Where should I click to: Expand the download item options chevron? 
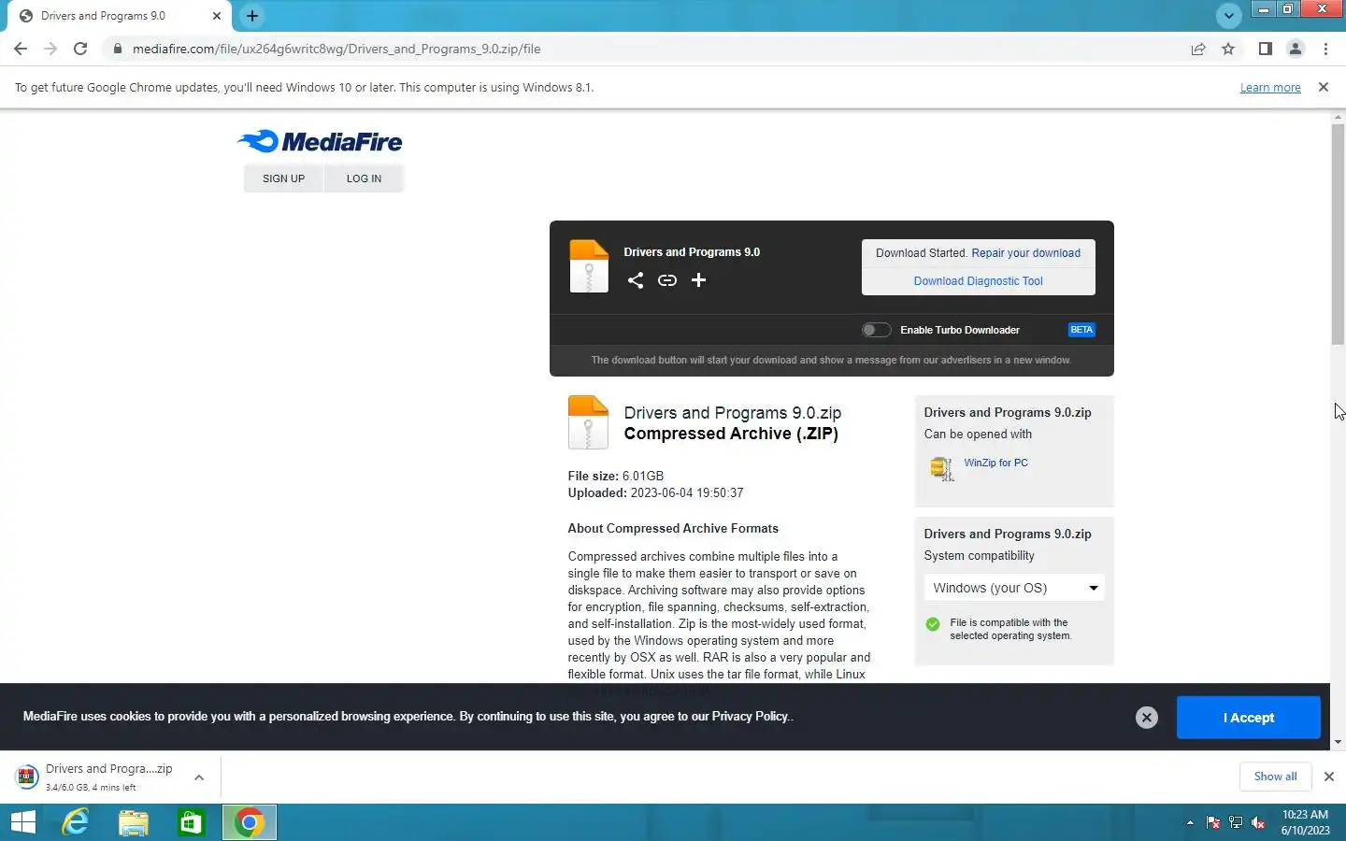pos(199,777)
